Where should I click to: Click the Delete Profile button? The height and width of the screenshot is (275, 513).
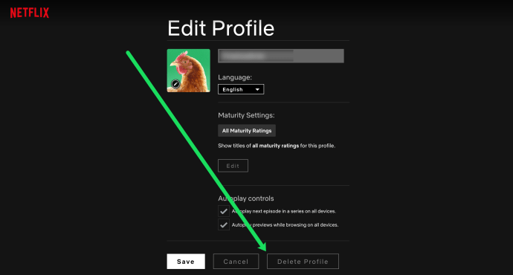click(x=303, y=262)
